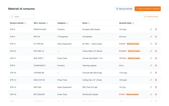169x106 pixels.
Task: Edit the STK-2 A4 paper row
Action: point(151,29)
